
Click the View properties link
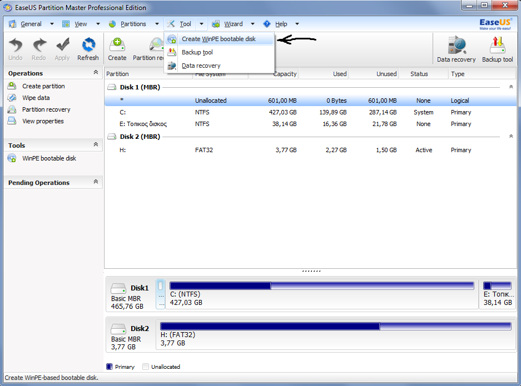tap(43, 121)
